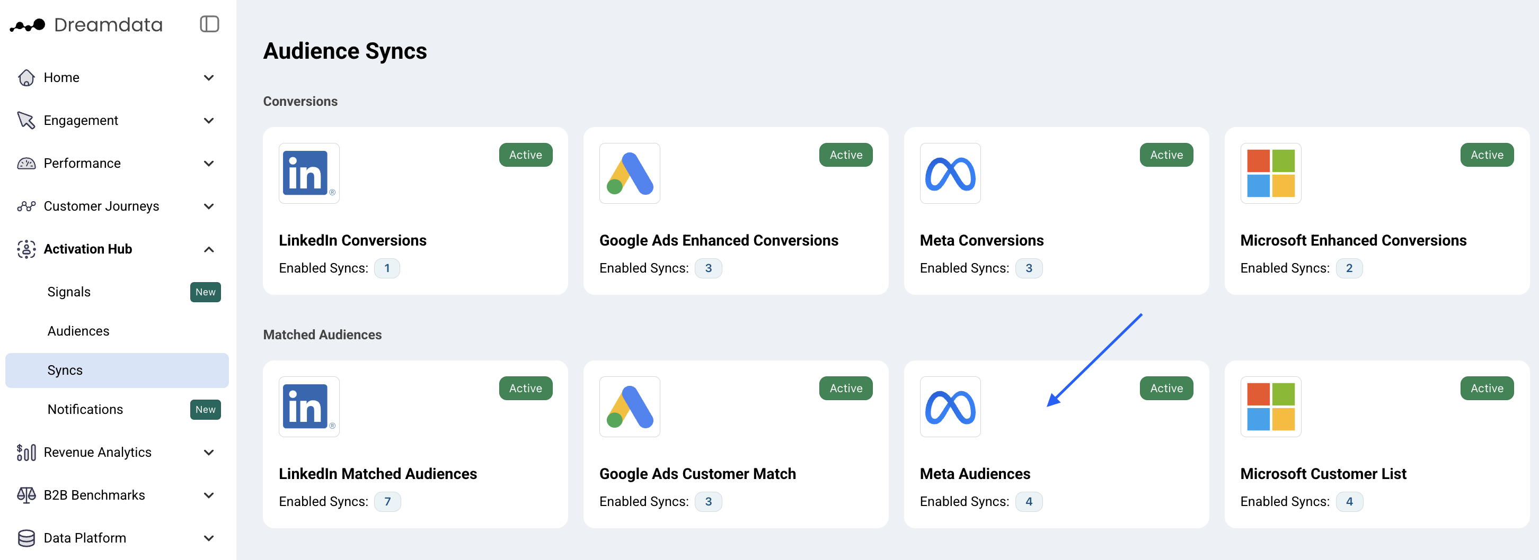Open Microsoft Enhanced Conversions title
The image size is (1539, 560).
tap(1353, 240)
